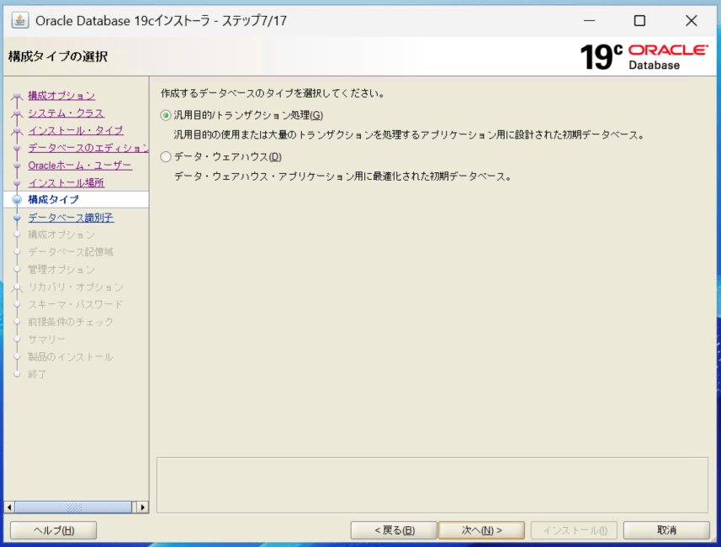
Task: Click the Oracle 19c Database logo
Action: (644, 56)
